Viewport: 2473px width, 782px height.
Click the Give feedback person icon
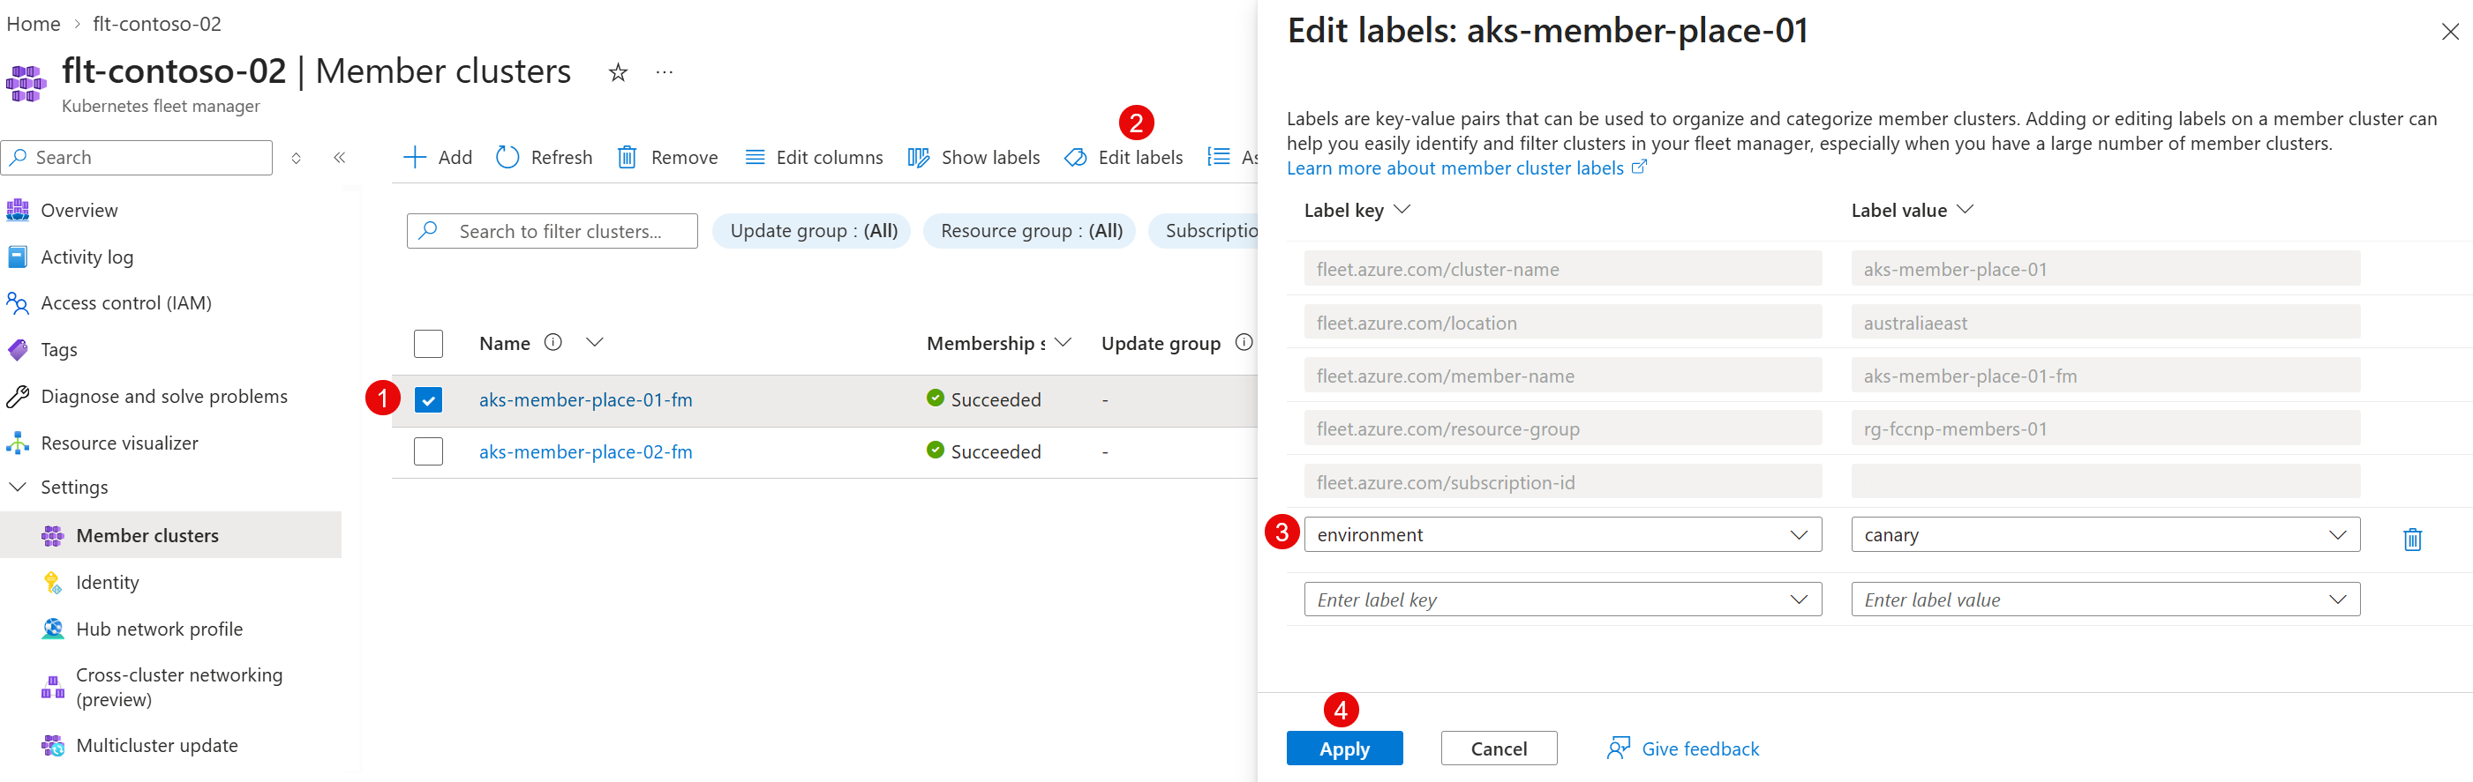tap(1619, 748)
